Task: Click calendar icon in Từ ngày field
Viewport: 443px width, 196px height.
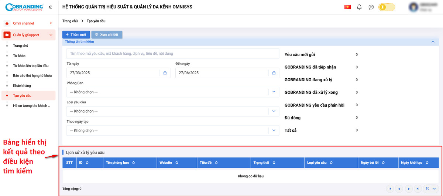Action: pyautogui.click(x=165, y=73)
